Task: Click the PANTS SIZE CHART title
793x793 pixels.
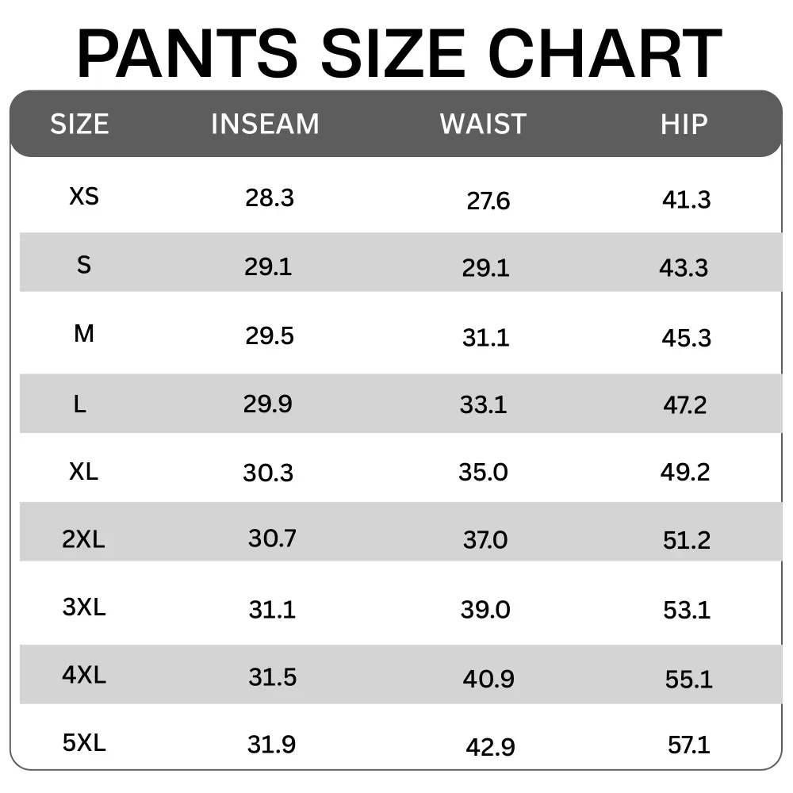Action: point(399,53)
